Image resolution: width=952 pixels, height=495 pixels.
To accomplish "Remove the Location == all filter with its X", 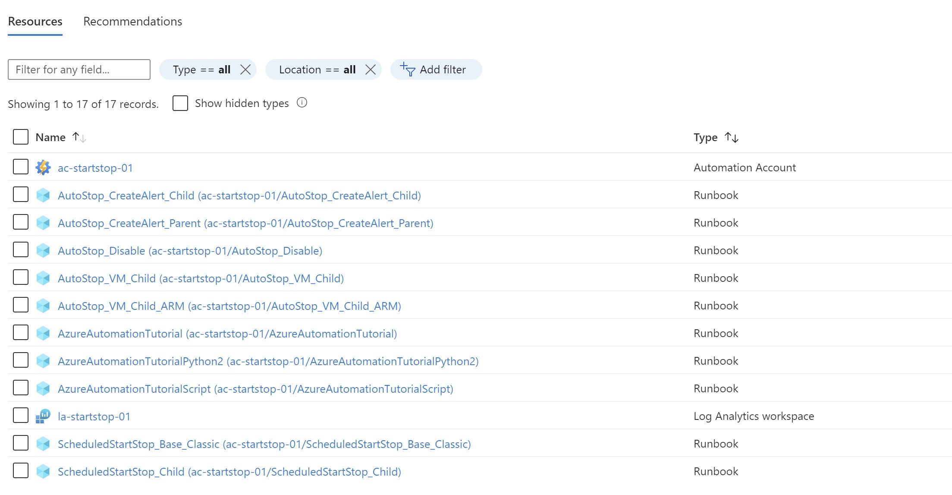I will [371, 69].
